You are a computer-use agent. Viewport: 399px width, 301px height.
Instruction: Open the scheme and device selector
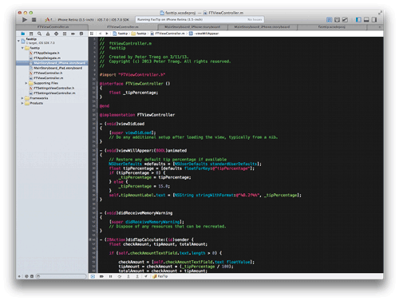(87, 20)
